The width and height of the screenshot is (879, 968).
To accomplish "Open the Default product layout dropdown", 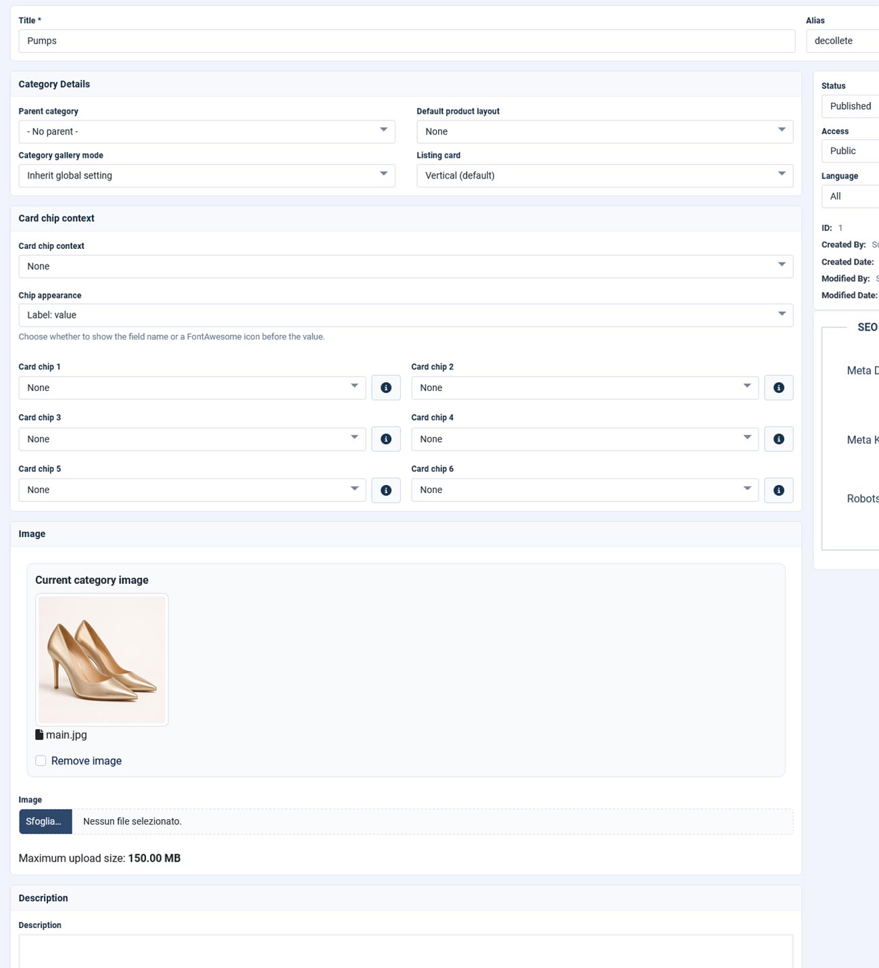I will [x=605, y=132].
